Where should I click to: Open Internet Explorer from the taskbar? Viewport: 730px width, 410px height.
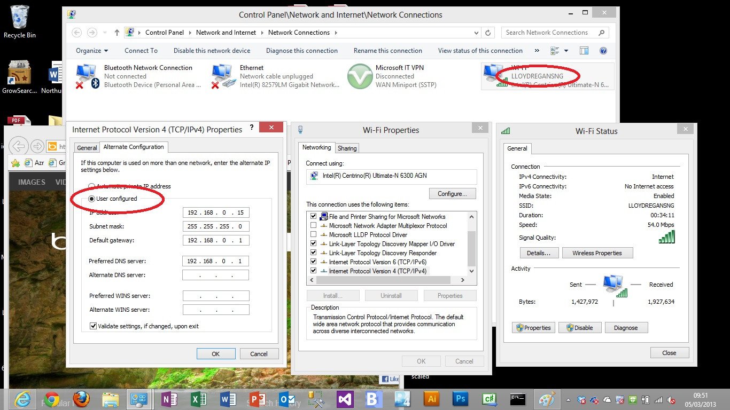click(22, 399)
